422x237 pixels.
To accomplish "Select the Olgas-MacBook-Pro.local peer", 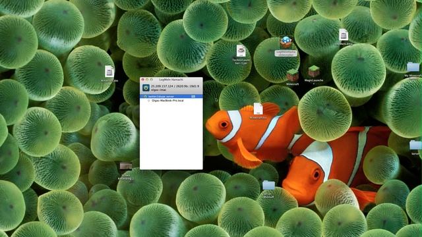I will click(x=167, y=101).
